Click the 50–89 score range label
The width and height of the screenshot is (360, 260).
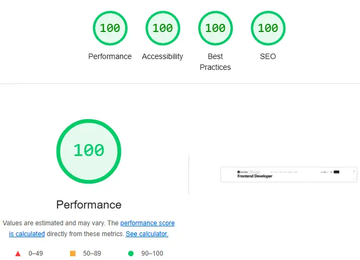click(x=92, y=253)
